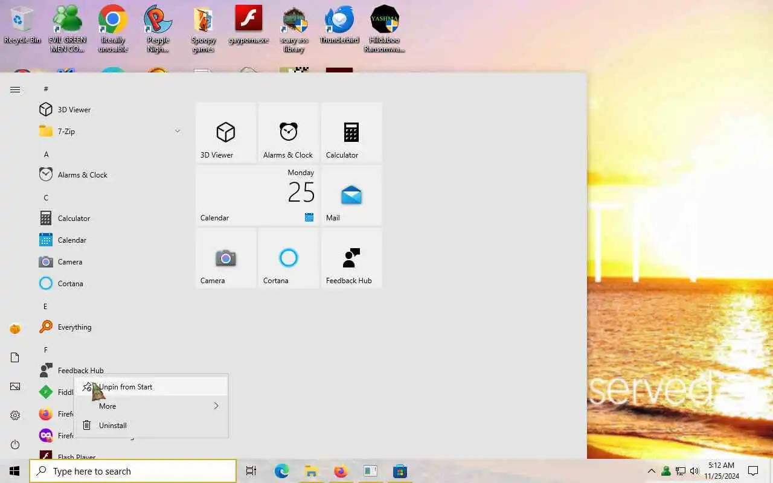Select the Thunderbird desktop shortcut
The image size is (773, 483).
[x=339, y=25]
